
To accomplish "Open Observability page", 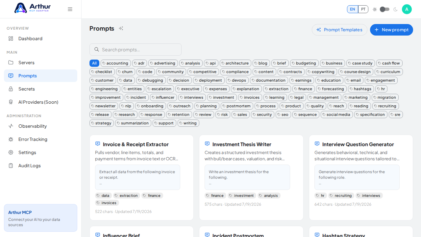I will (40, 126).
